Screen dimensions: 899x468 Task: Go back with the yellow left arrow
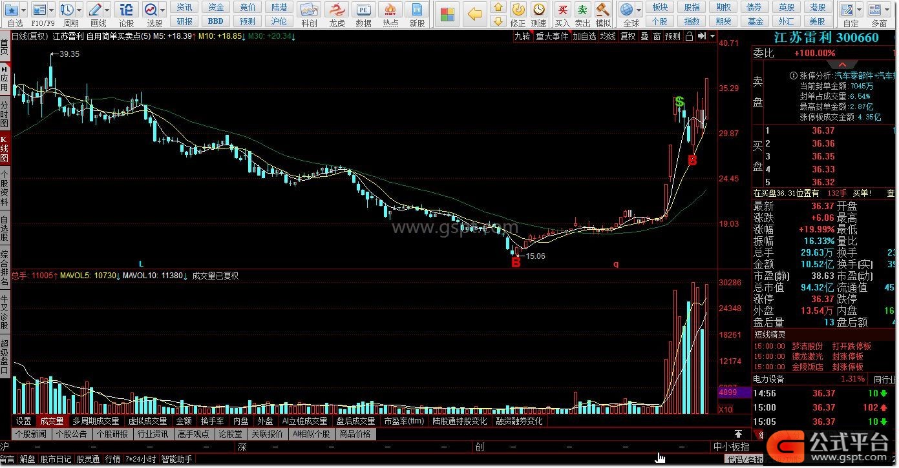pyautogui.click(x=475, y=14)
